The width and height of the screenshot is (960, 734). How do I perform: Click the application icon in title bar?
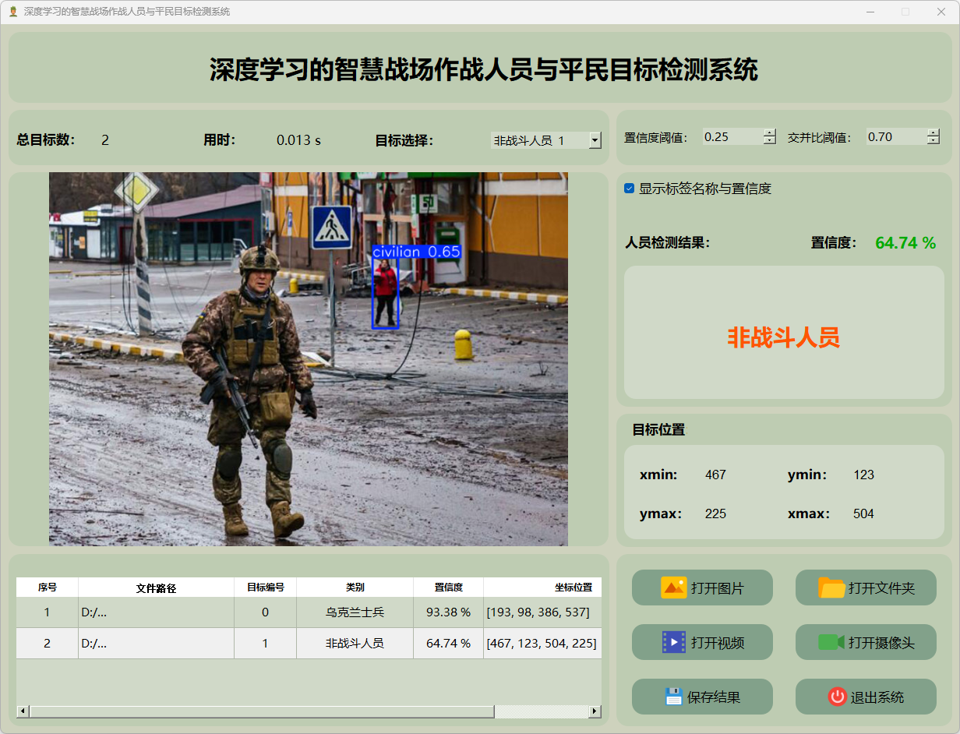12,12
